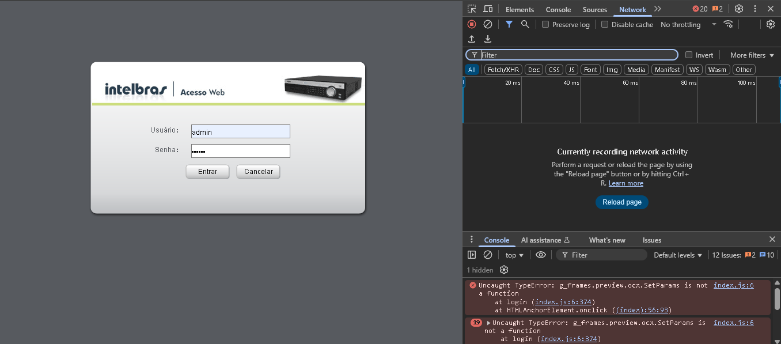Expand the More filters dropdown
Image resolution: width=781 pixels, height=344 pixels.
752,55
